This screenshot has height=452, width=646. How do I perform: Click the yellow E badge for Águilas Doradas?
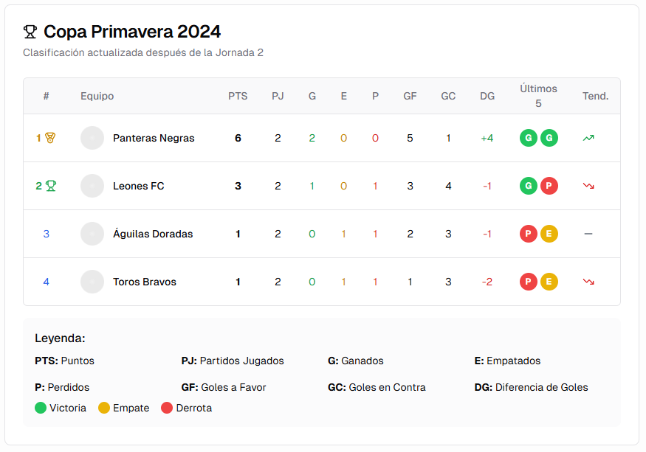coord(549,234)
